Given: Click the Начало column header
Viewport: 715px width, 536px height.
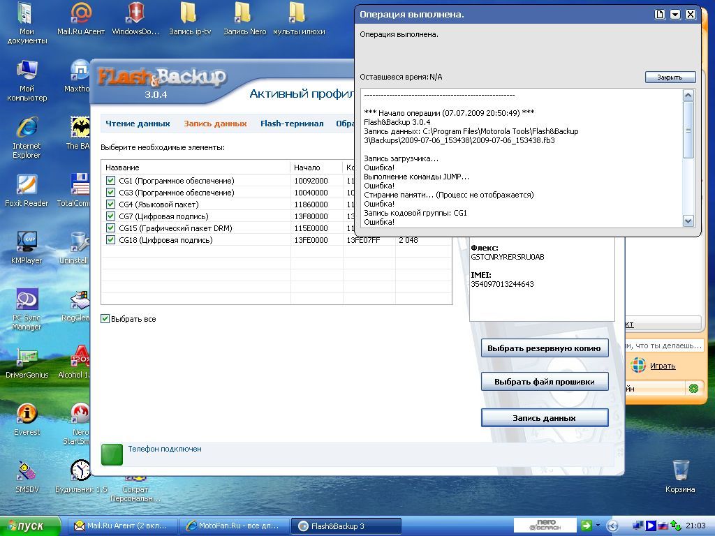Looking at the screenshot, I should point(316,167).
